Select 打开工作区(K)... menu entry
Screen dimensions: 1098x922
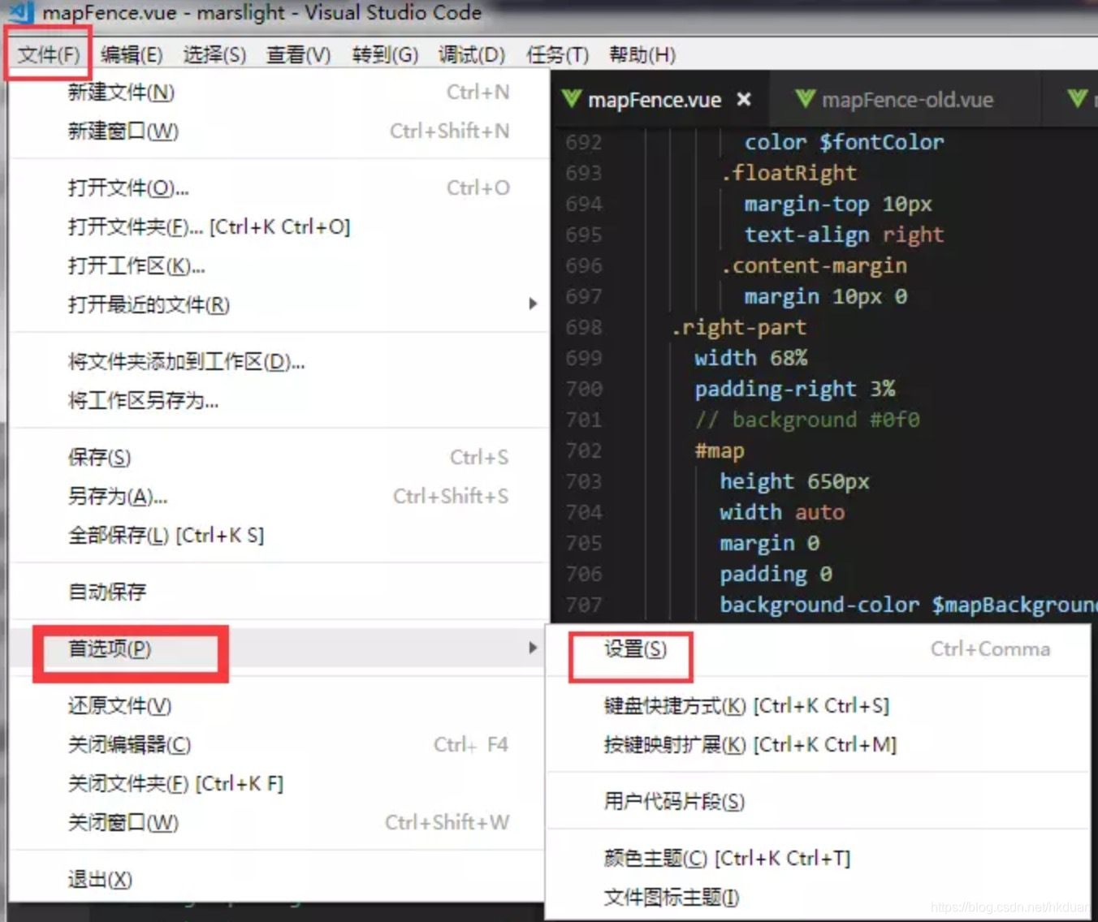(279, 266)
